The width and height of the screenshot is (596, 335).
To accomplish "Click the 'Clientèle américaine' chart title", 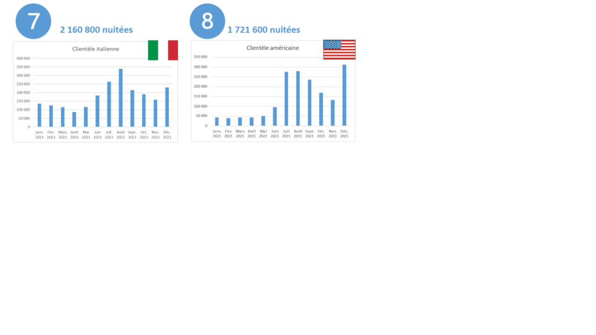I will [x=272, y=48].
